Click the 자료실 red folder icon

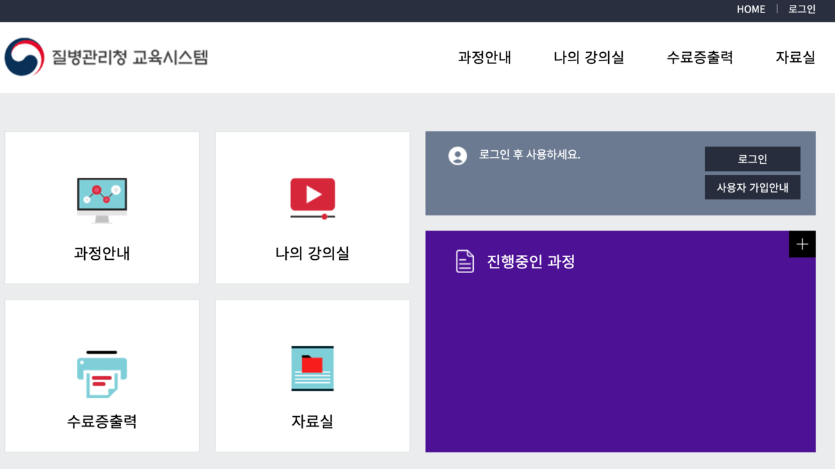pyautogui.click(x=312, y=368)
